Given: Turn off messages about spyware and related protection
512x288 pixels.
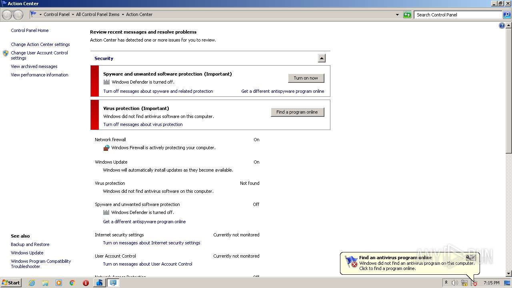Looking at the screenshot, I should 158,91.
